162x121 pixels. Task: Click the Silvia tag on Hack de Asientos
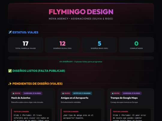coord(16,93)
